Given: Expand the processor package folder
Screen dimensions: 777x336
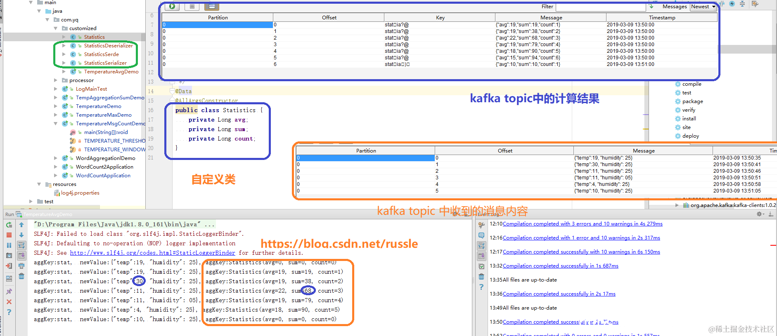Looking at the screenshot, I should [56, 80].
